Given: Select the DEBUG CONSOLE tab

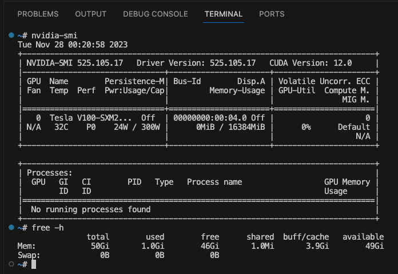Looking at the screenshot, I should coord(156,14).
